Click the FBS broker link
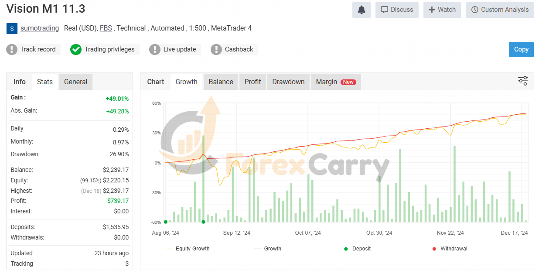539x274 pixels. click(106, 28)
